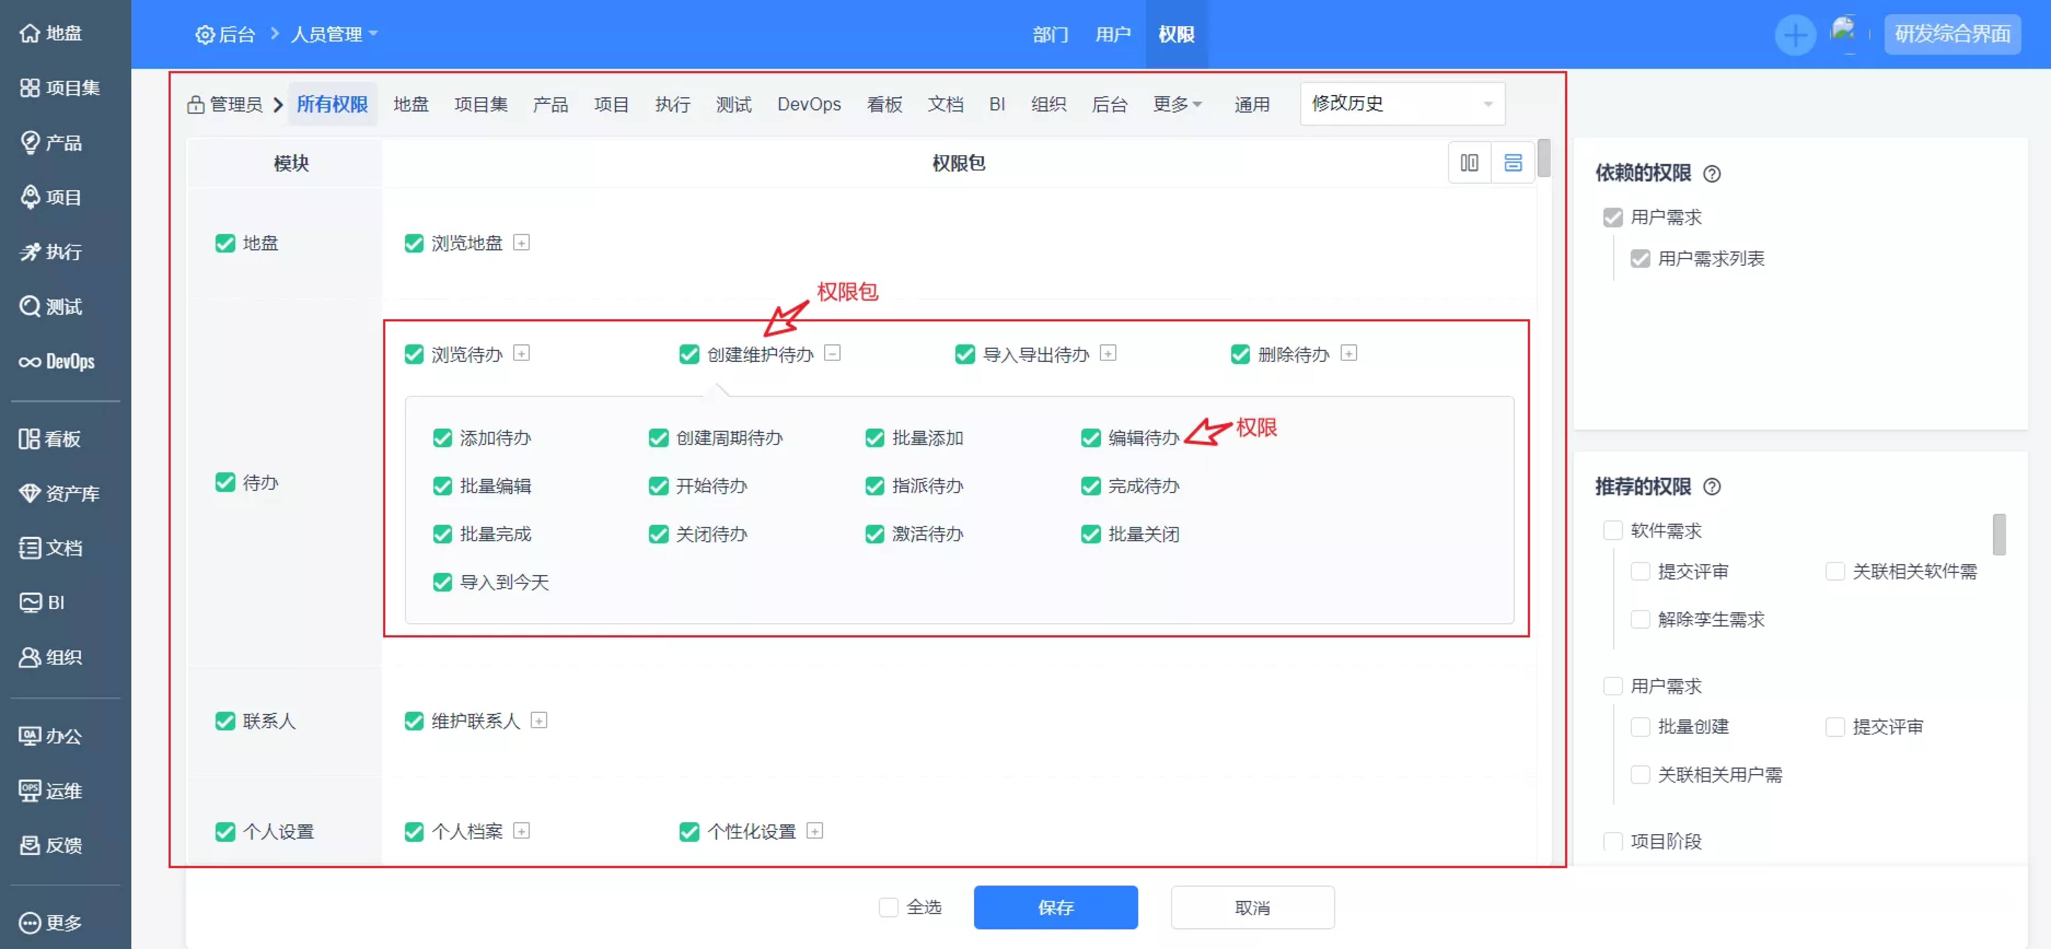Uncheck the 编辑待办 permission checkbox
The height and width of the screenshot is (949, 2051).
point(1090,438)
